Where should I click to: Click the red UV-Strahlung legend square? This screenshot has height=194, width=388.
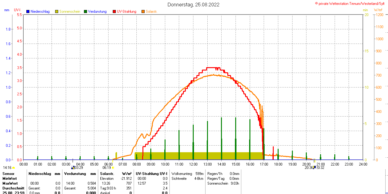pos(114,12)
